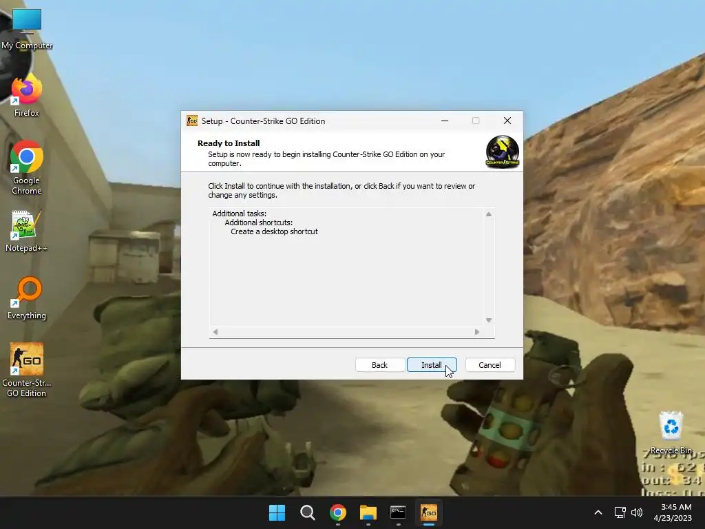This screenshot has height=529, width=705.
Task: Open taskbar Search
Action: pyautogui.click(x=308, y=512)
